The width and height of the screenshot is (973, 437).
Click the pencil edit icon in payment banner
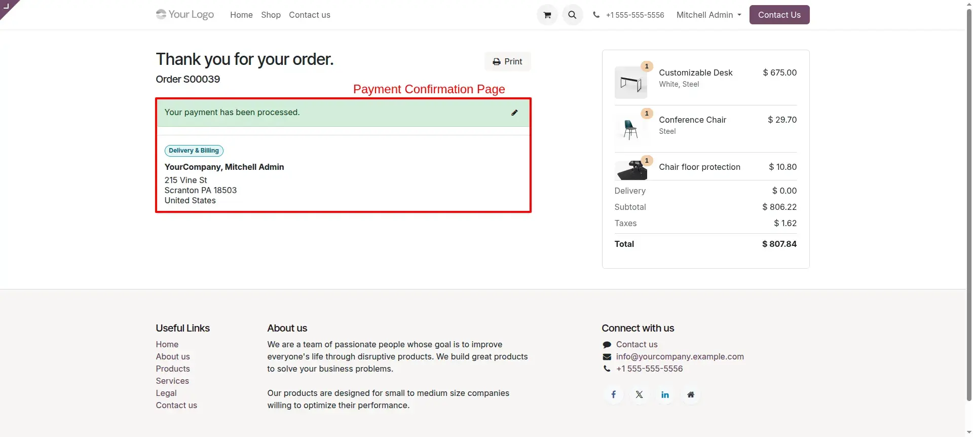click(514, 113)
